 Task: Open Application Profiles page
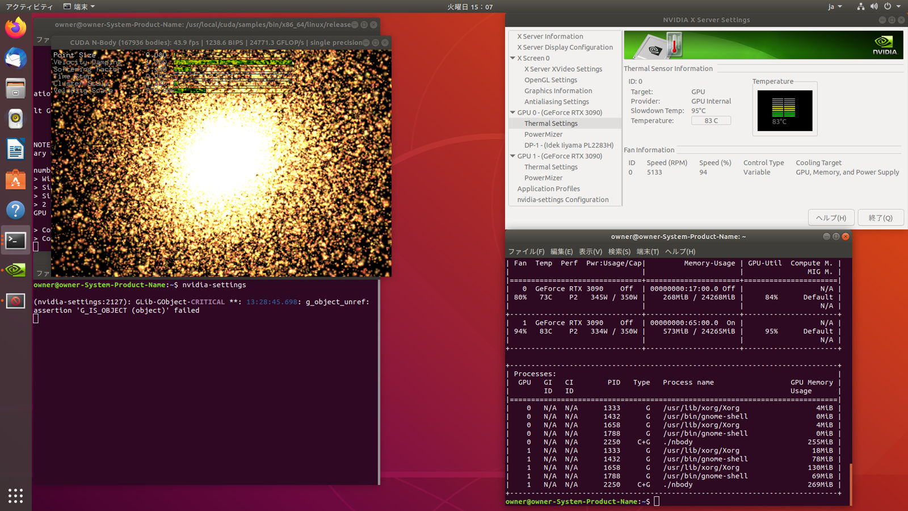click(x=548, y=189)
